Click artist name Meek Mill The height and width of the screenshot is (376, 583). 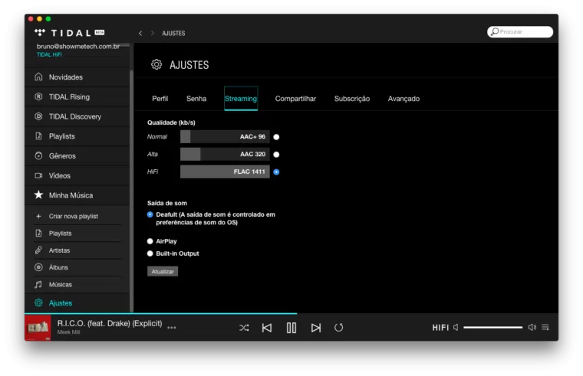coord(68,332)
